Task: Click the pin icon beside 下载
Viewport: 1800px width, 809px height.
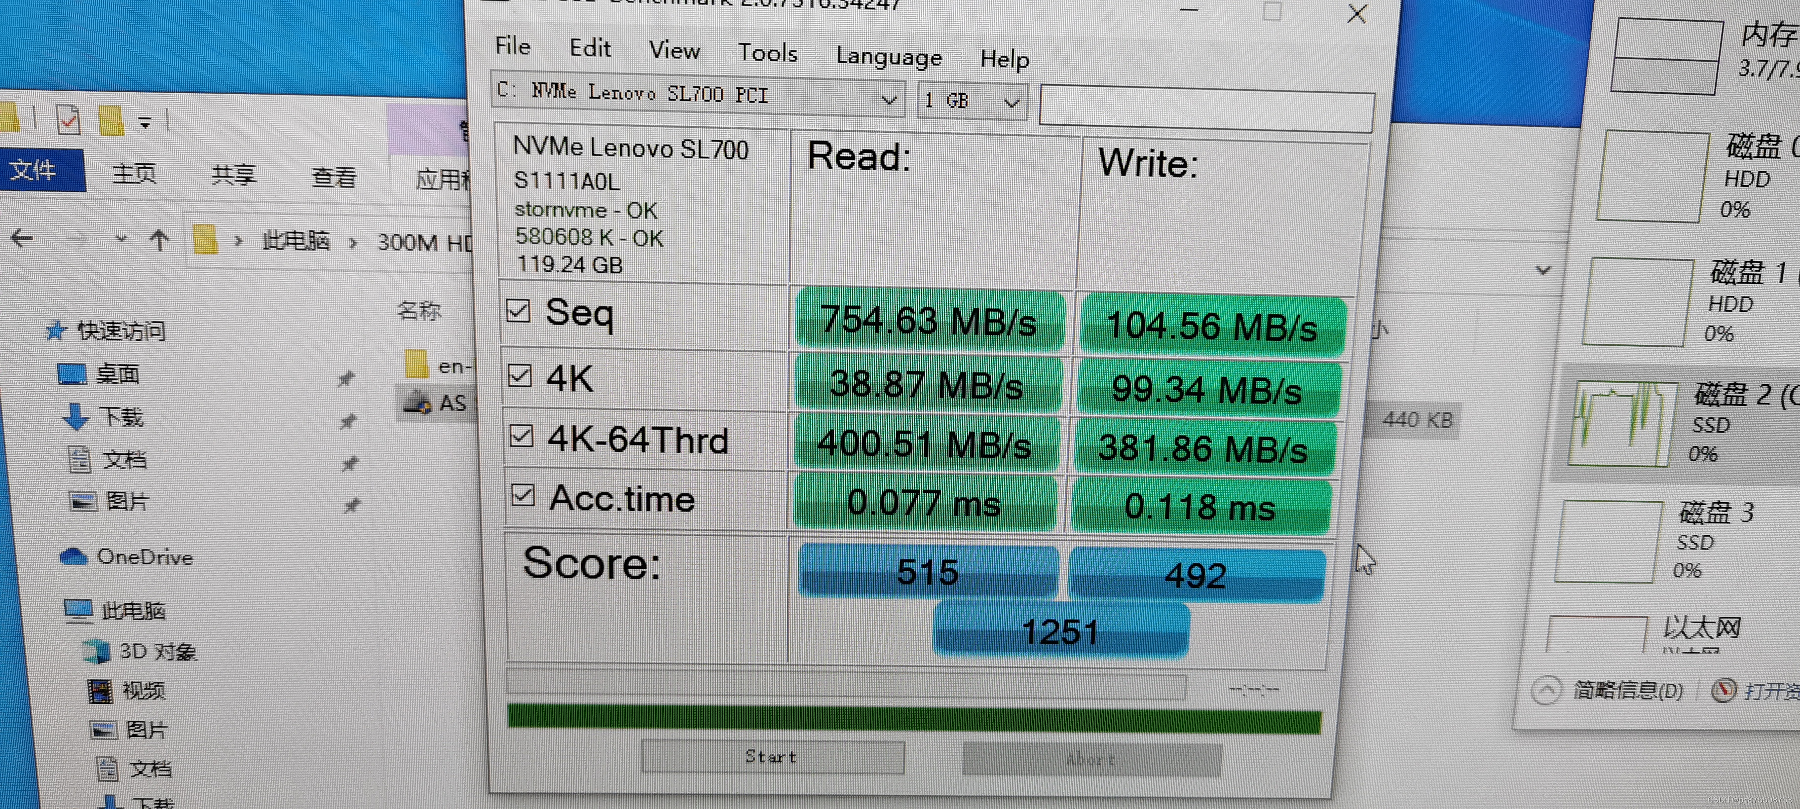Action: pyautogui.click(x=348, y=421)
